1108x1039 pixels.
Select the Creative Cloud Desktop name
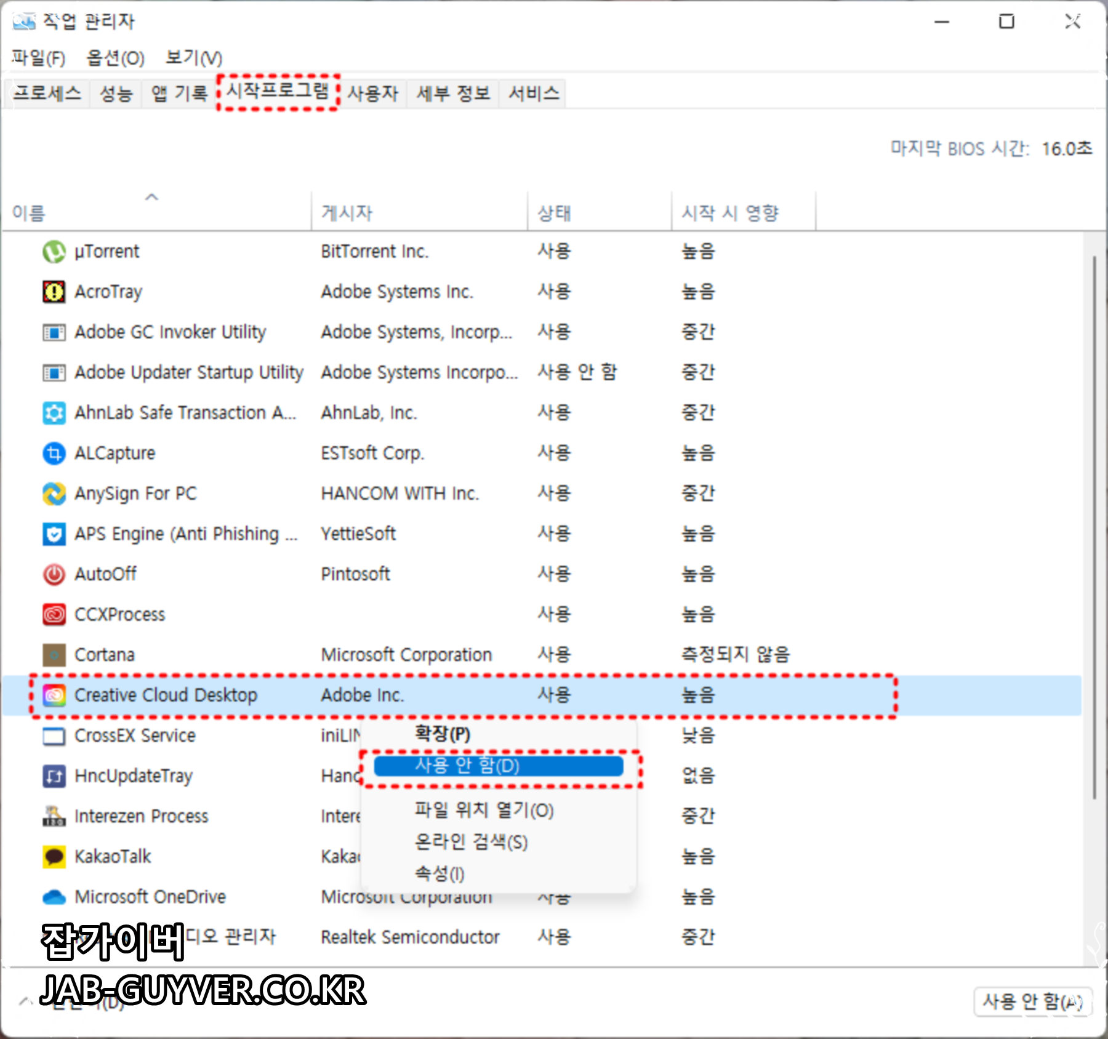point(166,696)
